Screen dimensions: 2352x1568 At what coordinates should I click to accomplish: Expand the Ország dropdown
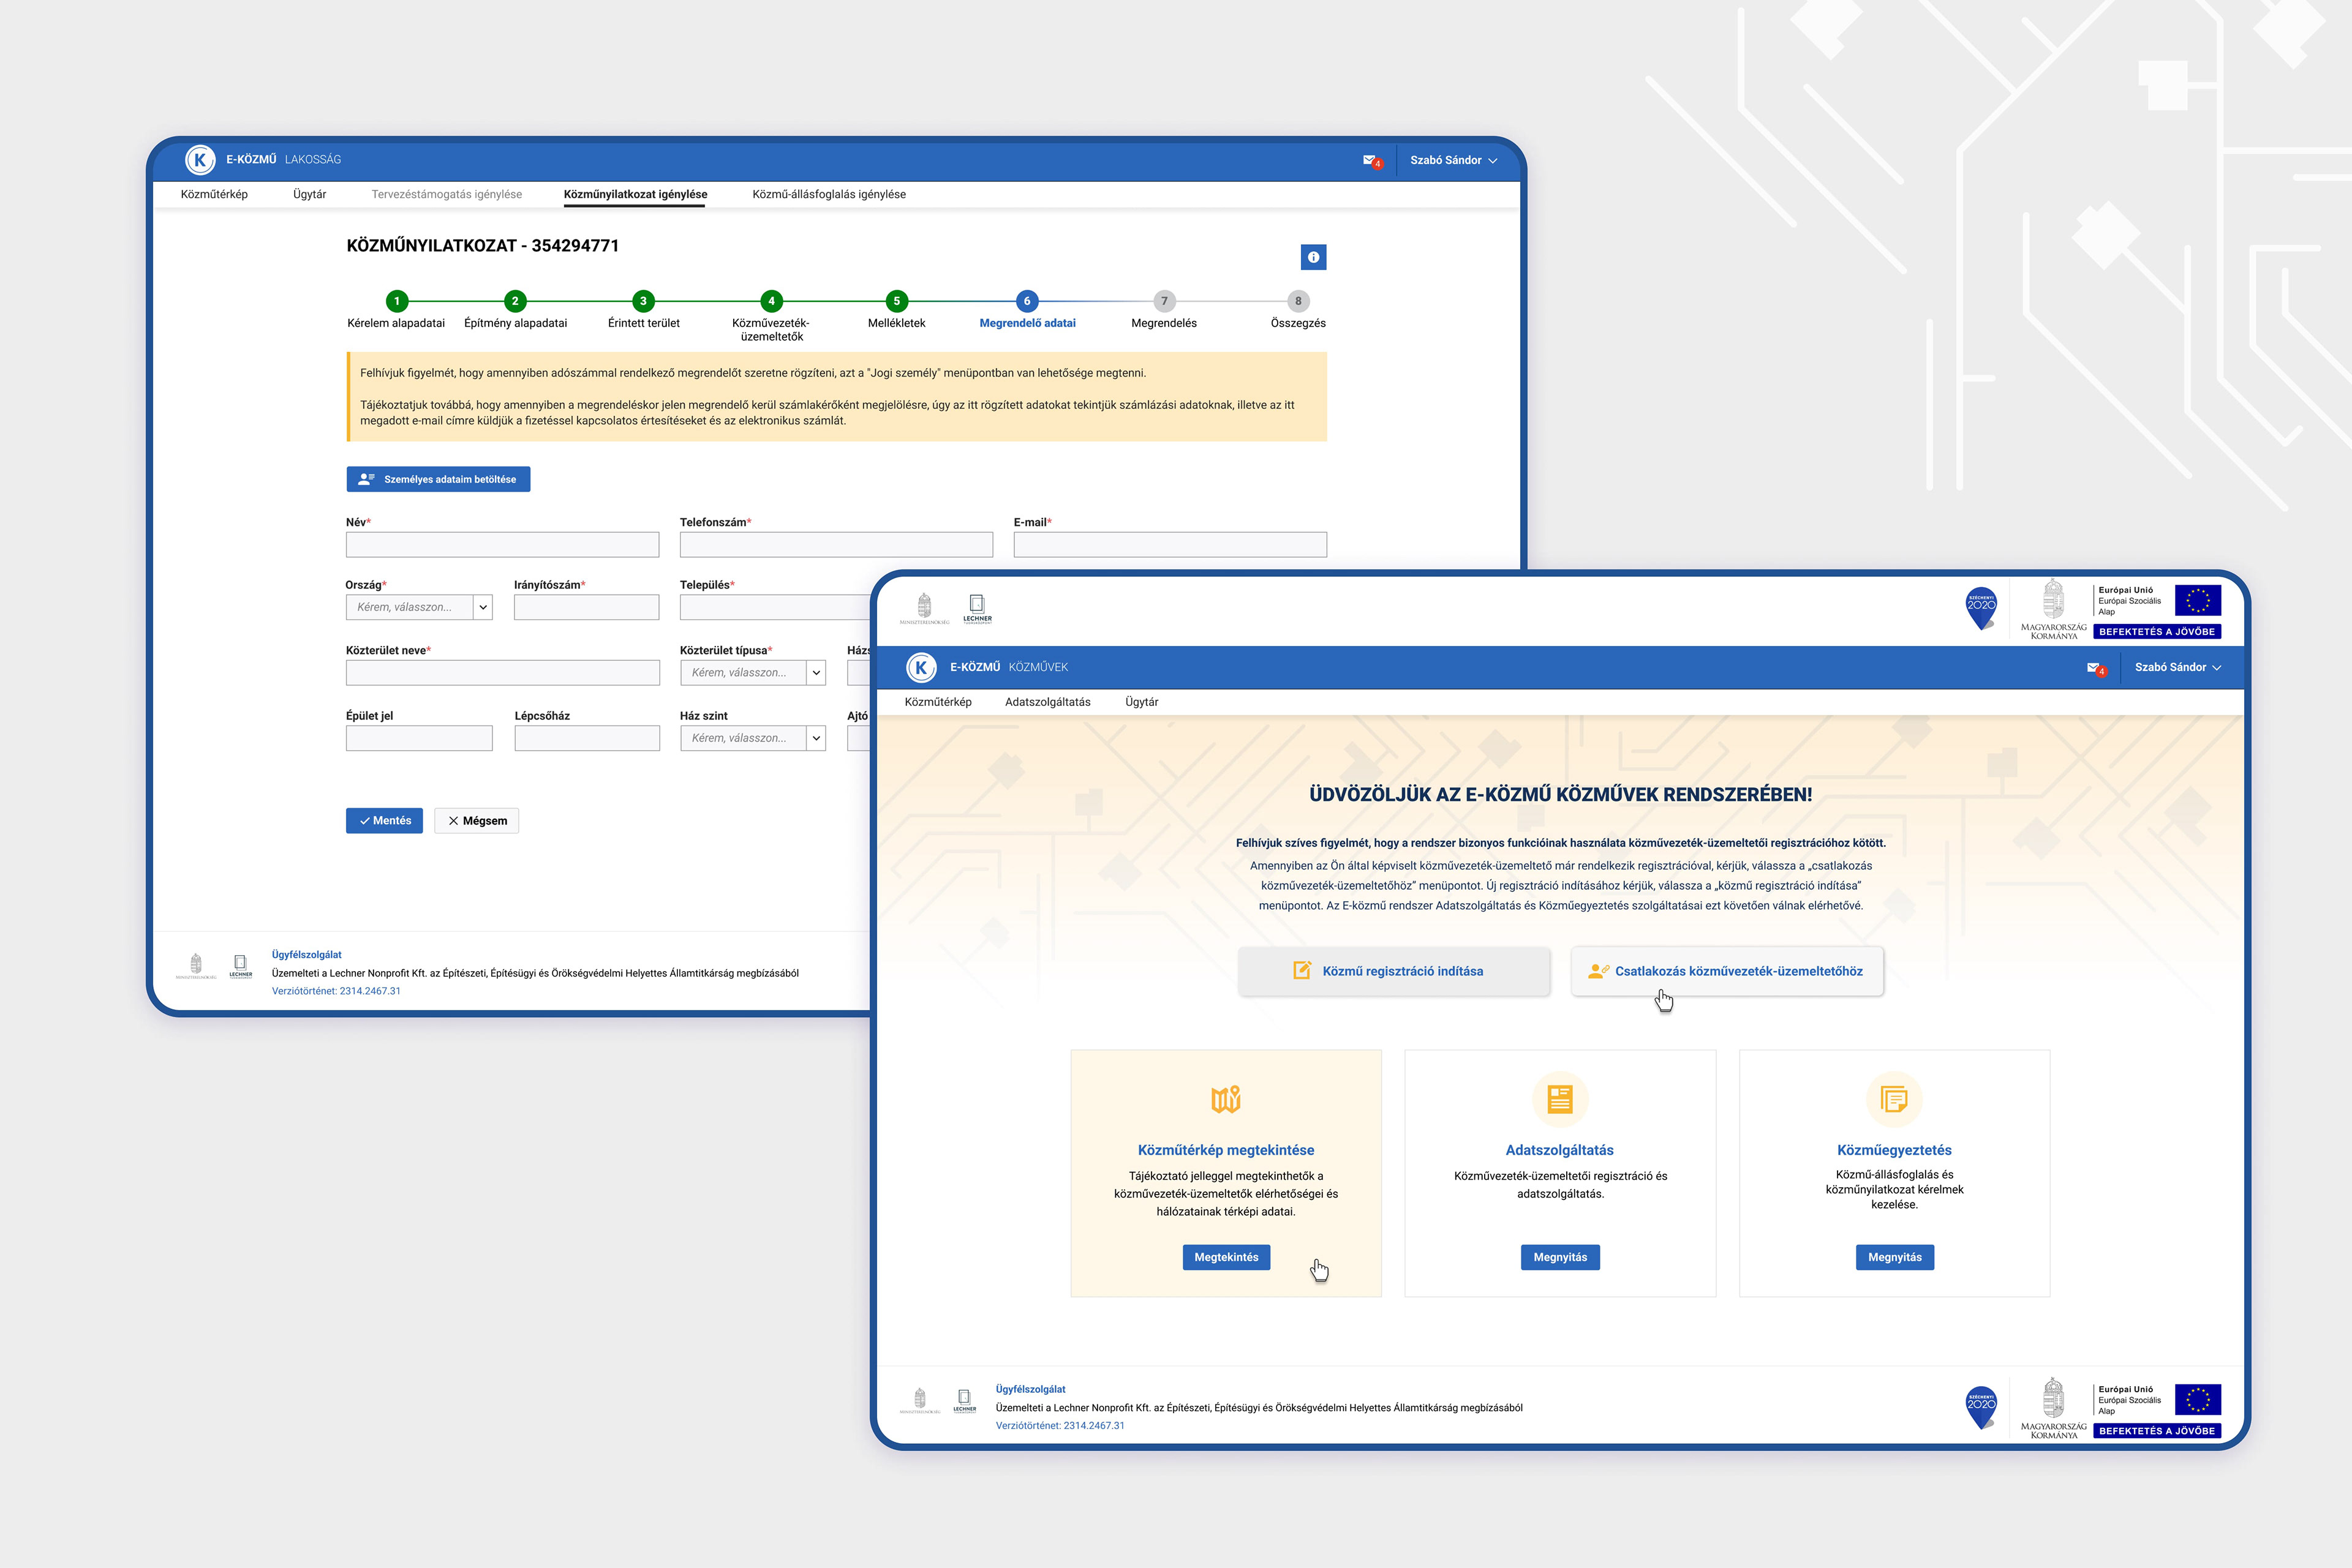483,607
